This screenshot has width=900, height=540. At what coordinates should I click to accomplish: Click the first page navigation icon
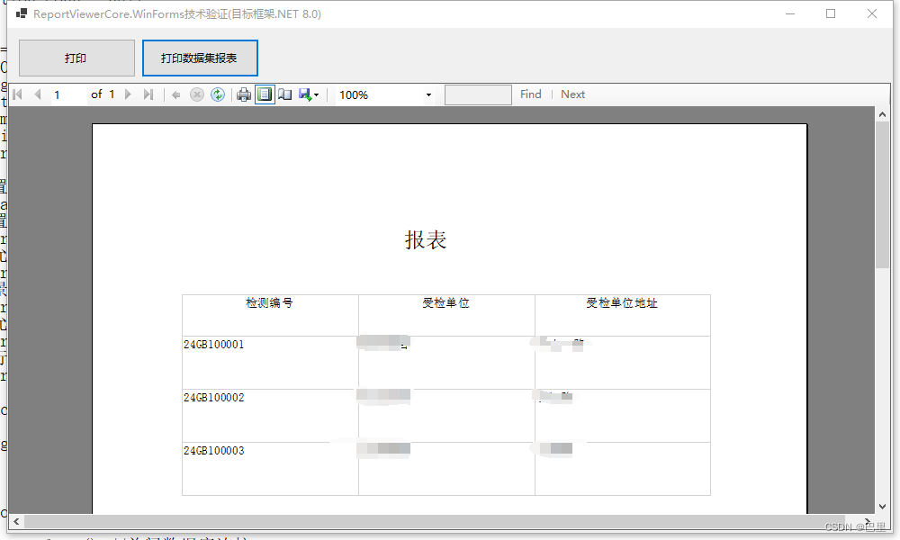[15, 94]
